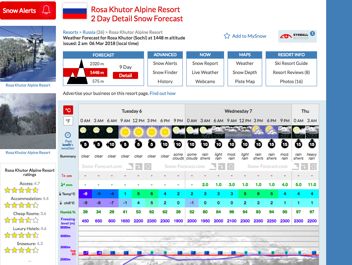Click the Wednesday 3 AM rain showers weather icon

coord(205,132)
